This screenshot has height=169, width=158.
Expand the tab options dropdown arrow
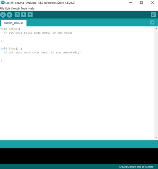pos(152,22)
